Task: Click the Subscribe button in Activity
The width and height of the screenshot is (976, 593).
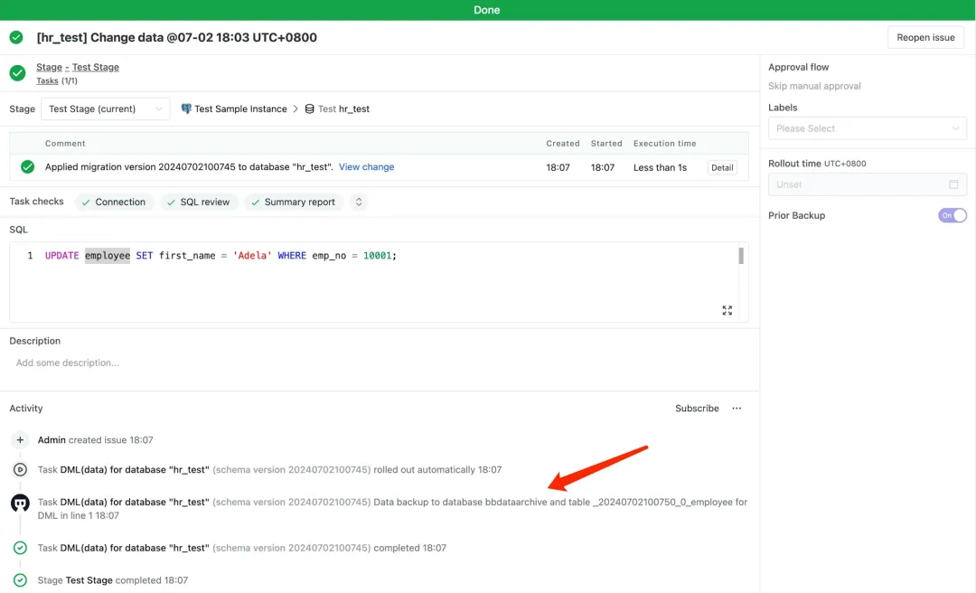Action: 697,408
